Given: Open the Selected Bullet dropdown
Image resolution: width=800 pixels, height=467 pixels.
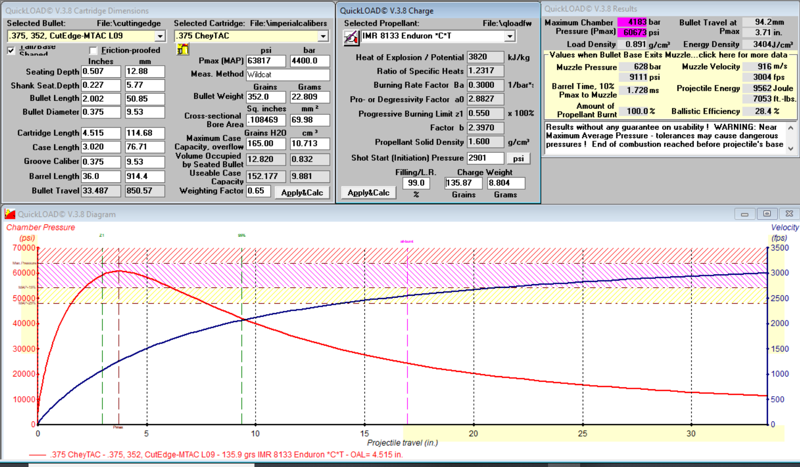Looking at the screenshot, I should pyautogui.click(x=160, y=36).
